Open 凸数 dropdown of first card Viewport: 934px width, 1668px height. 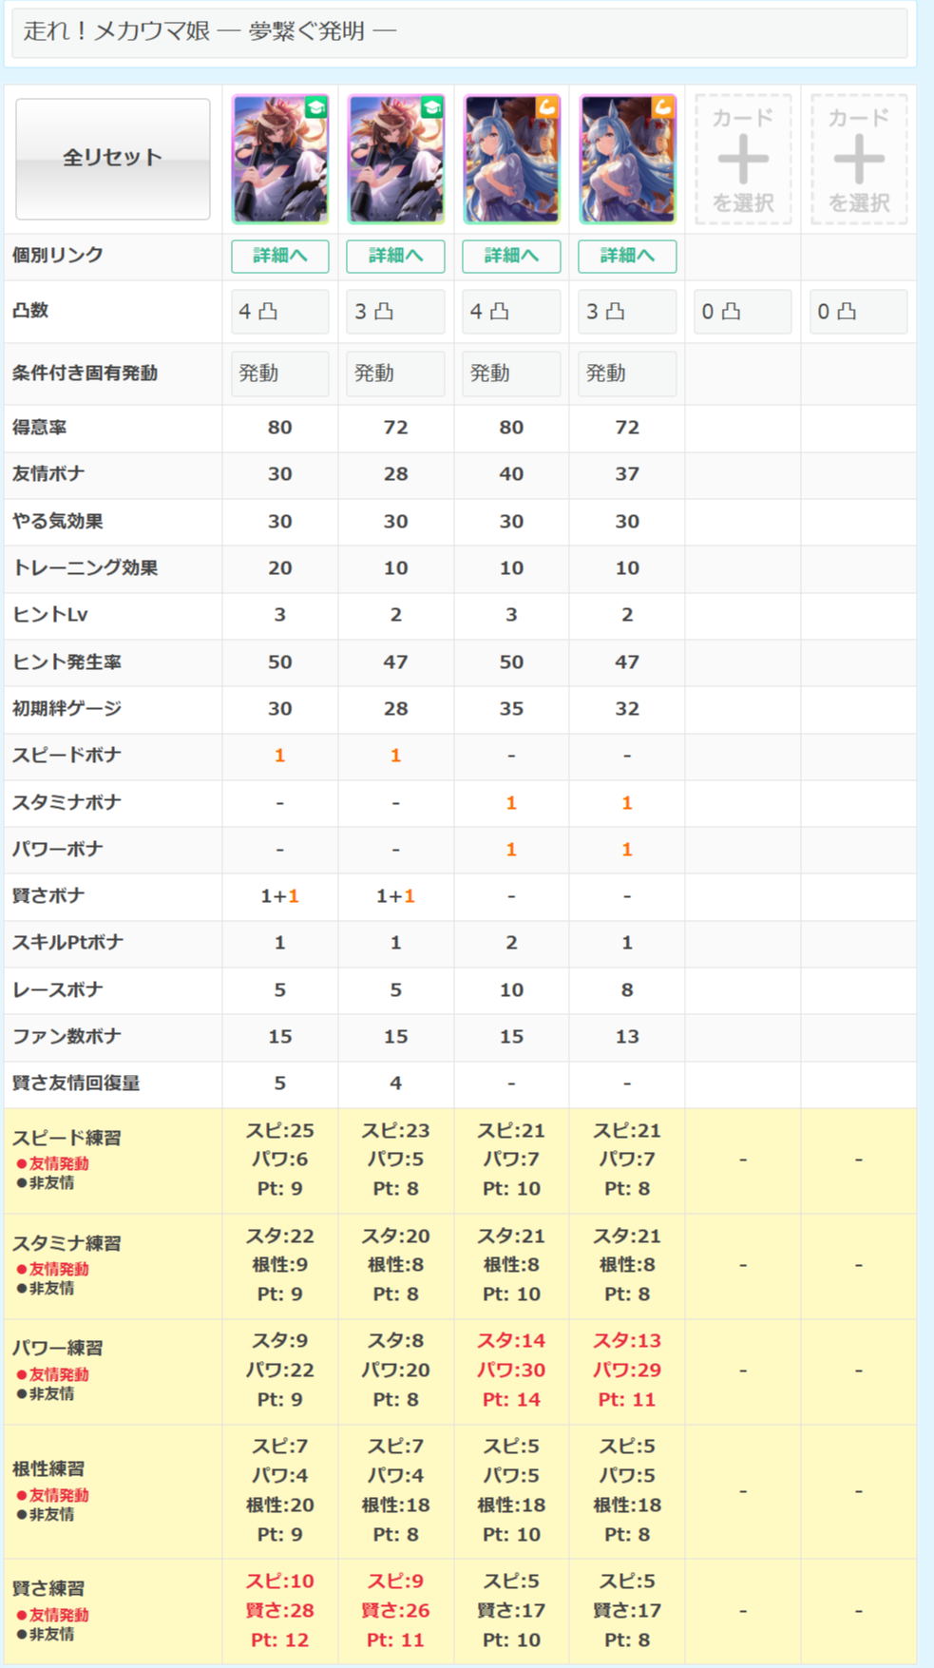point(280,312)
